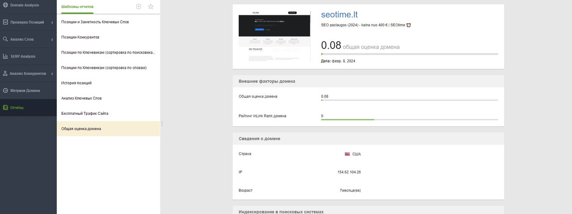Open Позиции по Ключевикам сортировка по поисковикам
The width and height of the screenshot is (572, 214).
click(x=108, y=52)
